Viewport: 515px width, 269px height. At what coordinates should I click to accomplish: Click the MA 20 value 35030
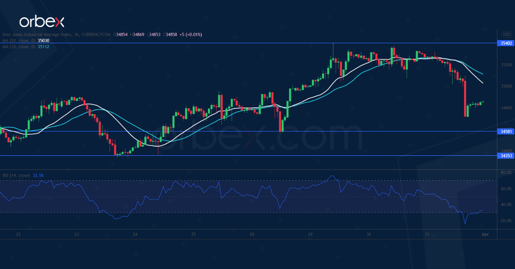pyautogui.click(x=44, y=40)
